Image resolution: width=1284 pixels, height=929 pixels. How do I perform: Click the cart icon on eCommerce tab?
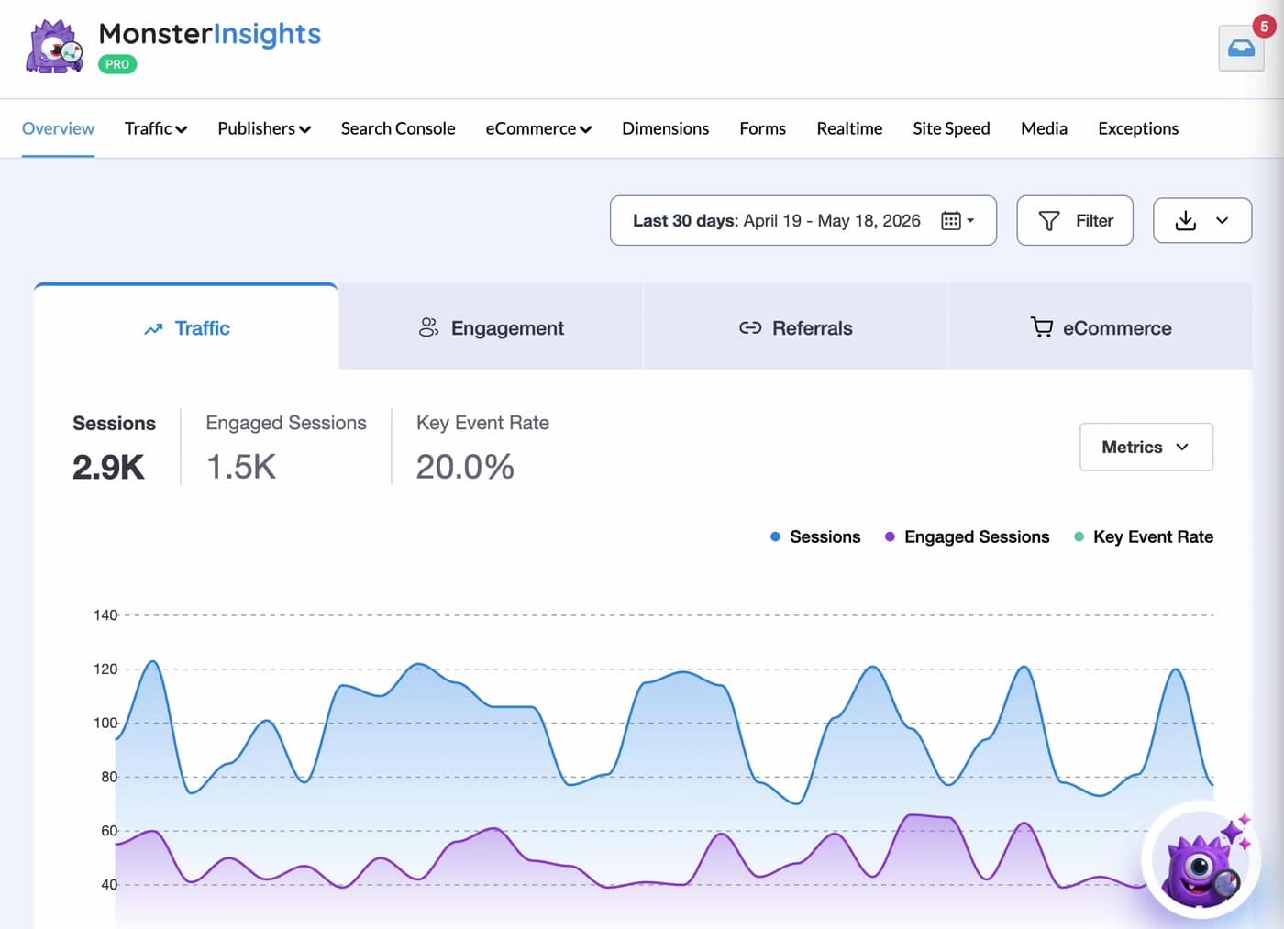[1042, 327]
